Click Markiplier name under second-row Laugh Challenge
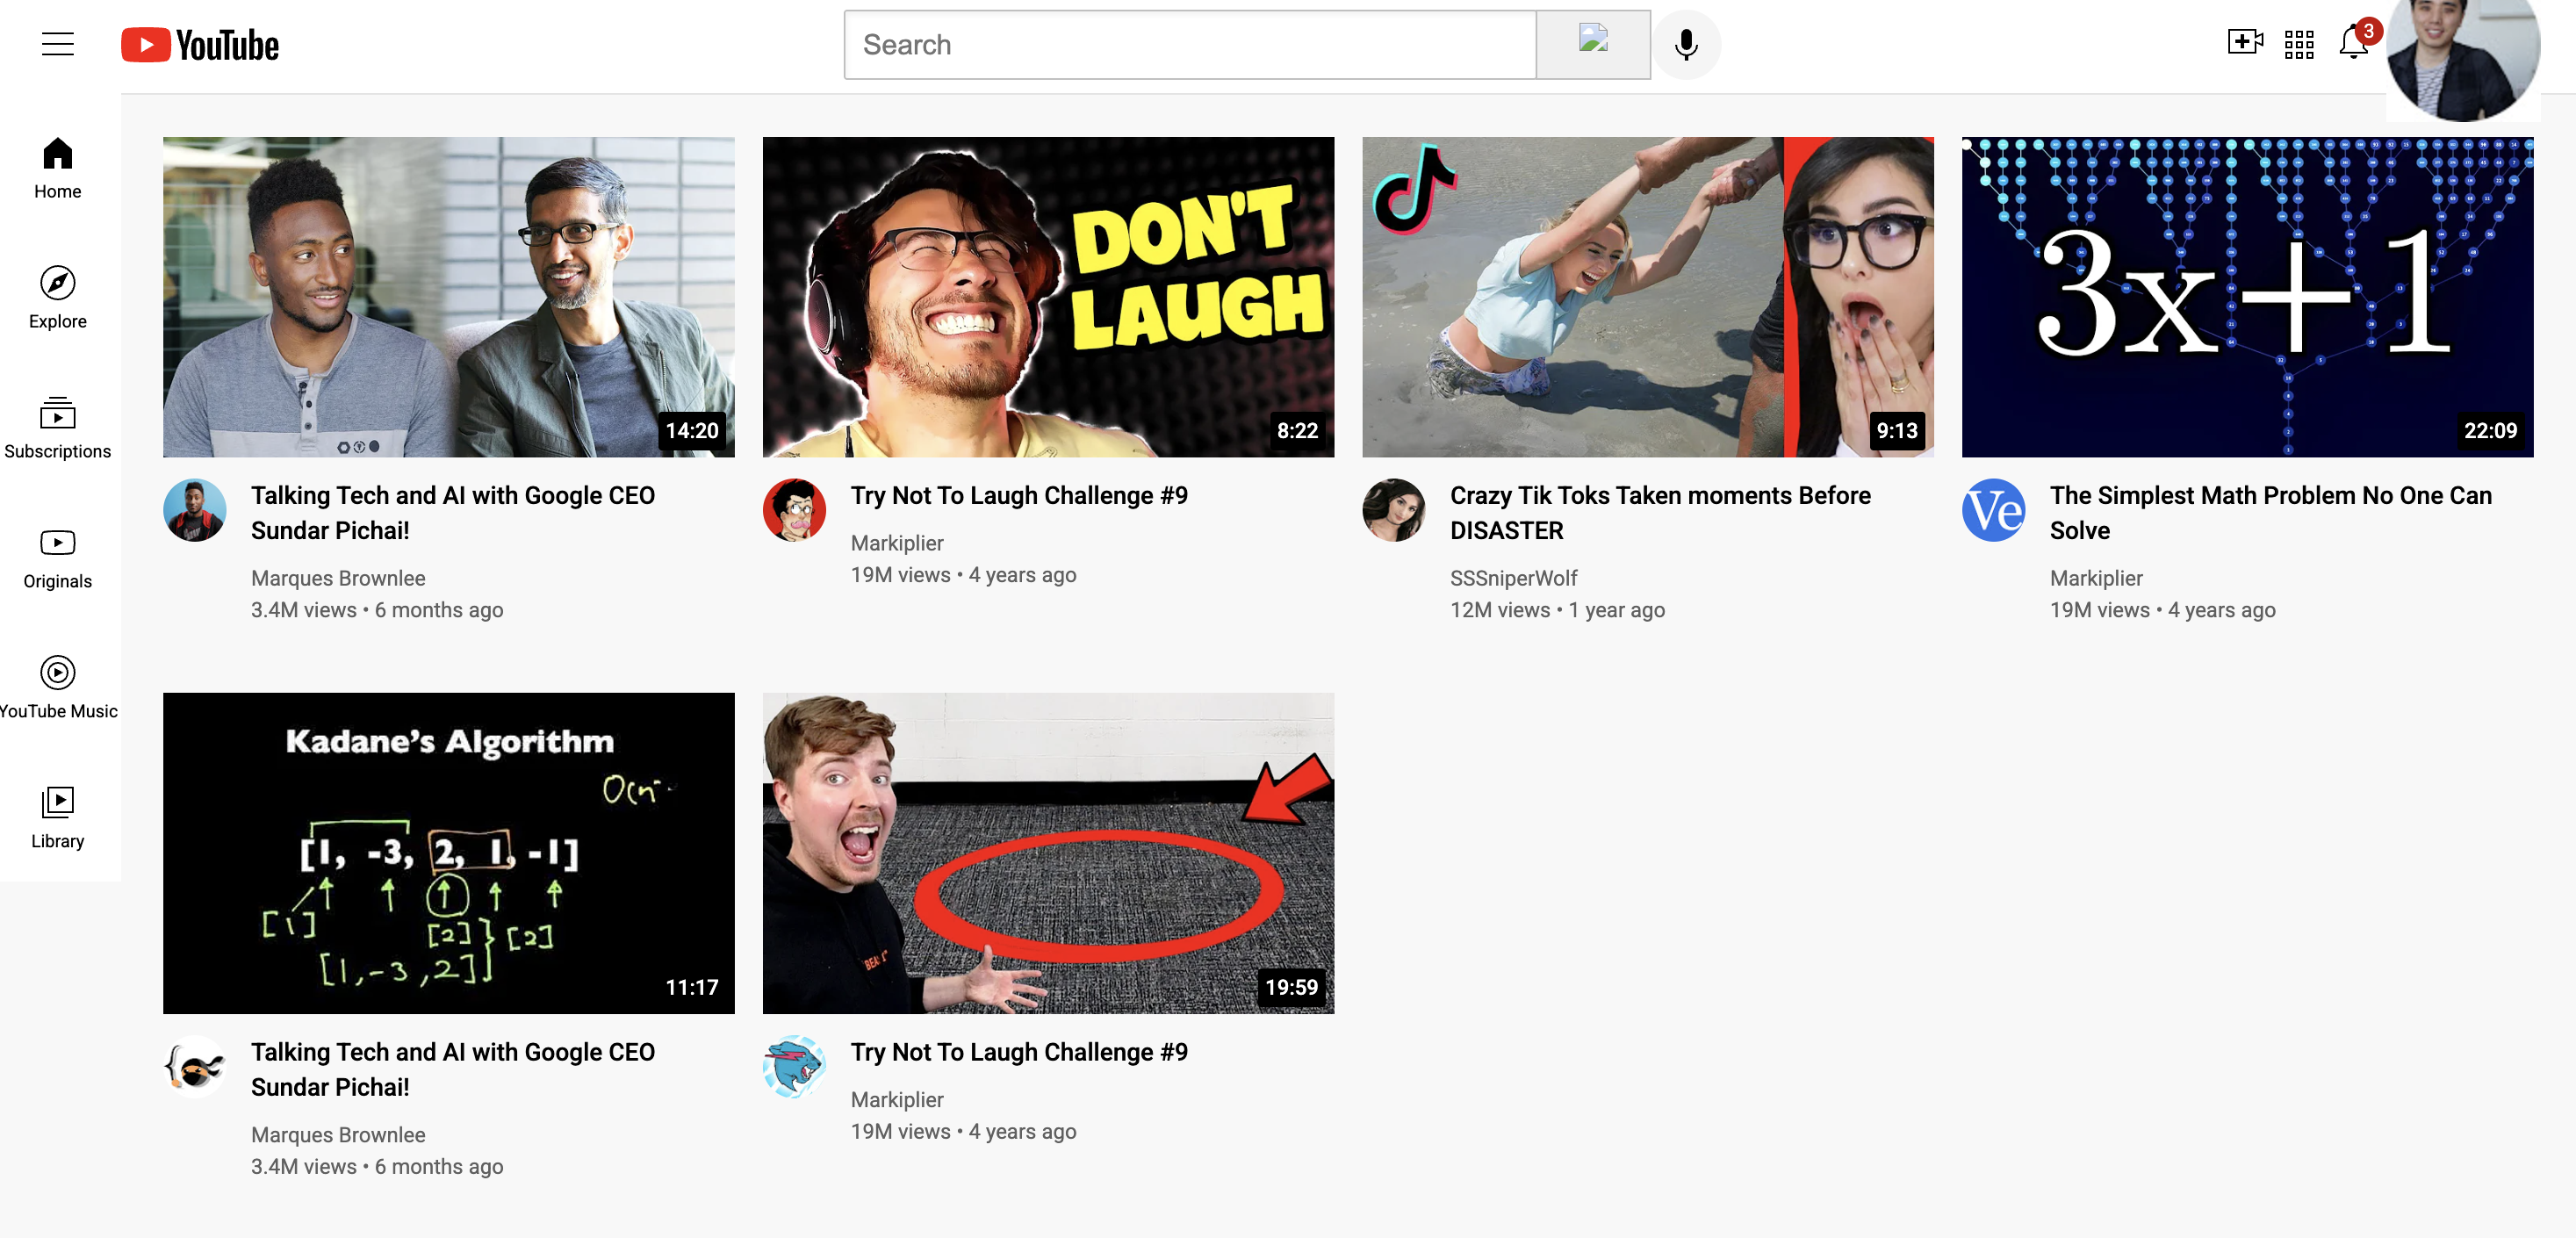This screenshot has width=2576, height=1238. (897, 1099)
